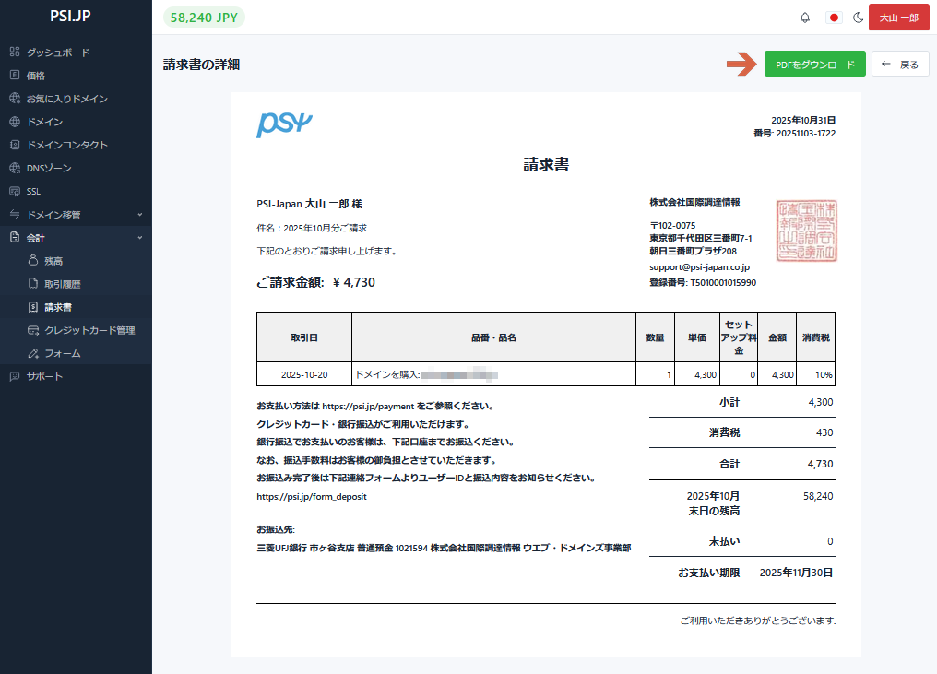Click the globe icon beside お気に入りドメイン
The height and width of the screenshot is (674, 937).
(x=15, y=99)
